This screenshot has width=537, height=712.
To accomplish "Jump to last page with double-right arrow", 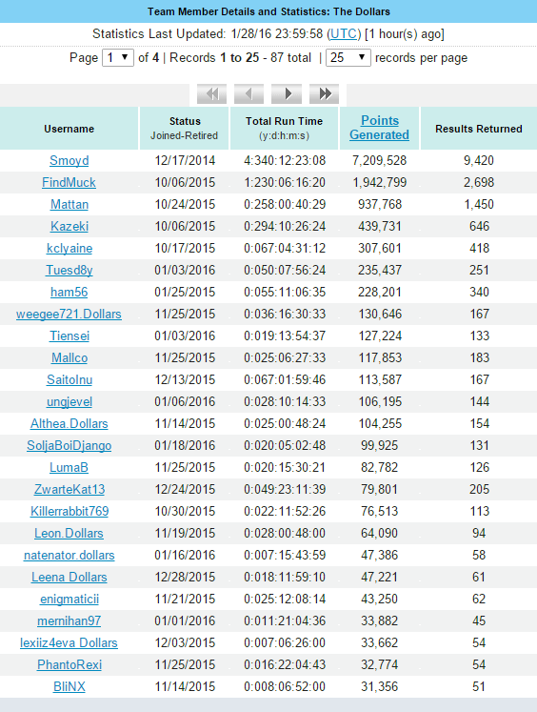I will point(325,94).
